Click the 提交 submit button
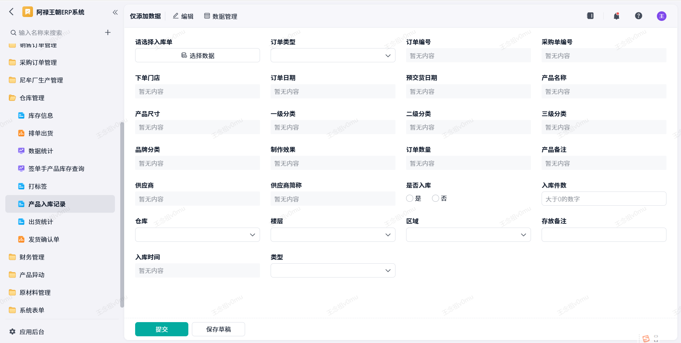681x343 pixels. (x=162, y=329)
